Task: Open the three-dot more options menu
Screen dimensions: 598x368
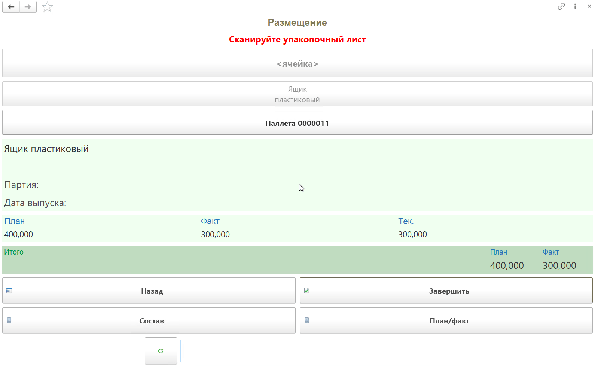Action: pyautogui.click(x=575, y=6)
